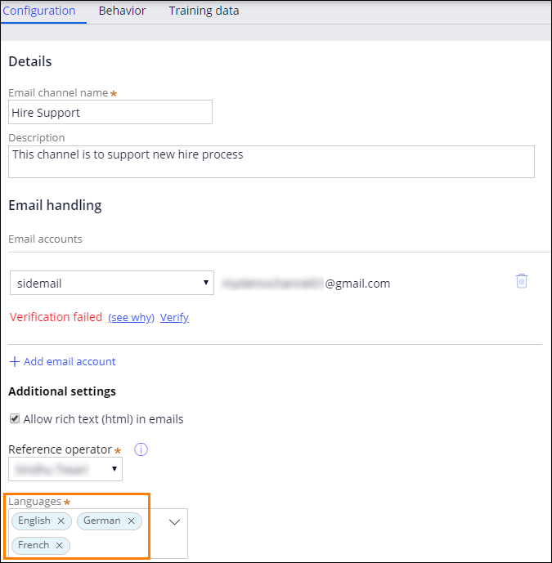The height and width of the screenshot is (563, 552).
Task: Remove the English language tag
Action: [x=61, y=521]
